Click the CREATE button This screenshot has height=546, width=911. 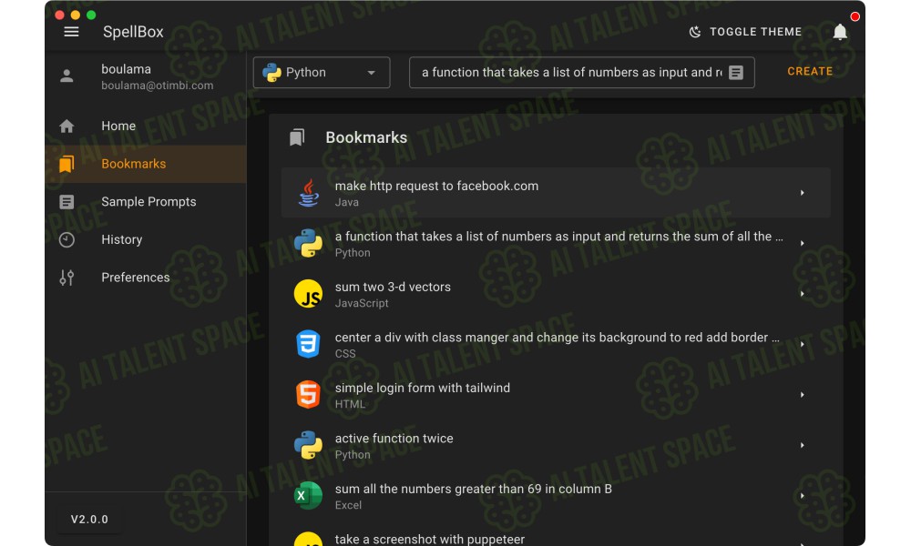pos(810,71)
